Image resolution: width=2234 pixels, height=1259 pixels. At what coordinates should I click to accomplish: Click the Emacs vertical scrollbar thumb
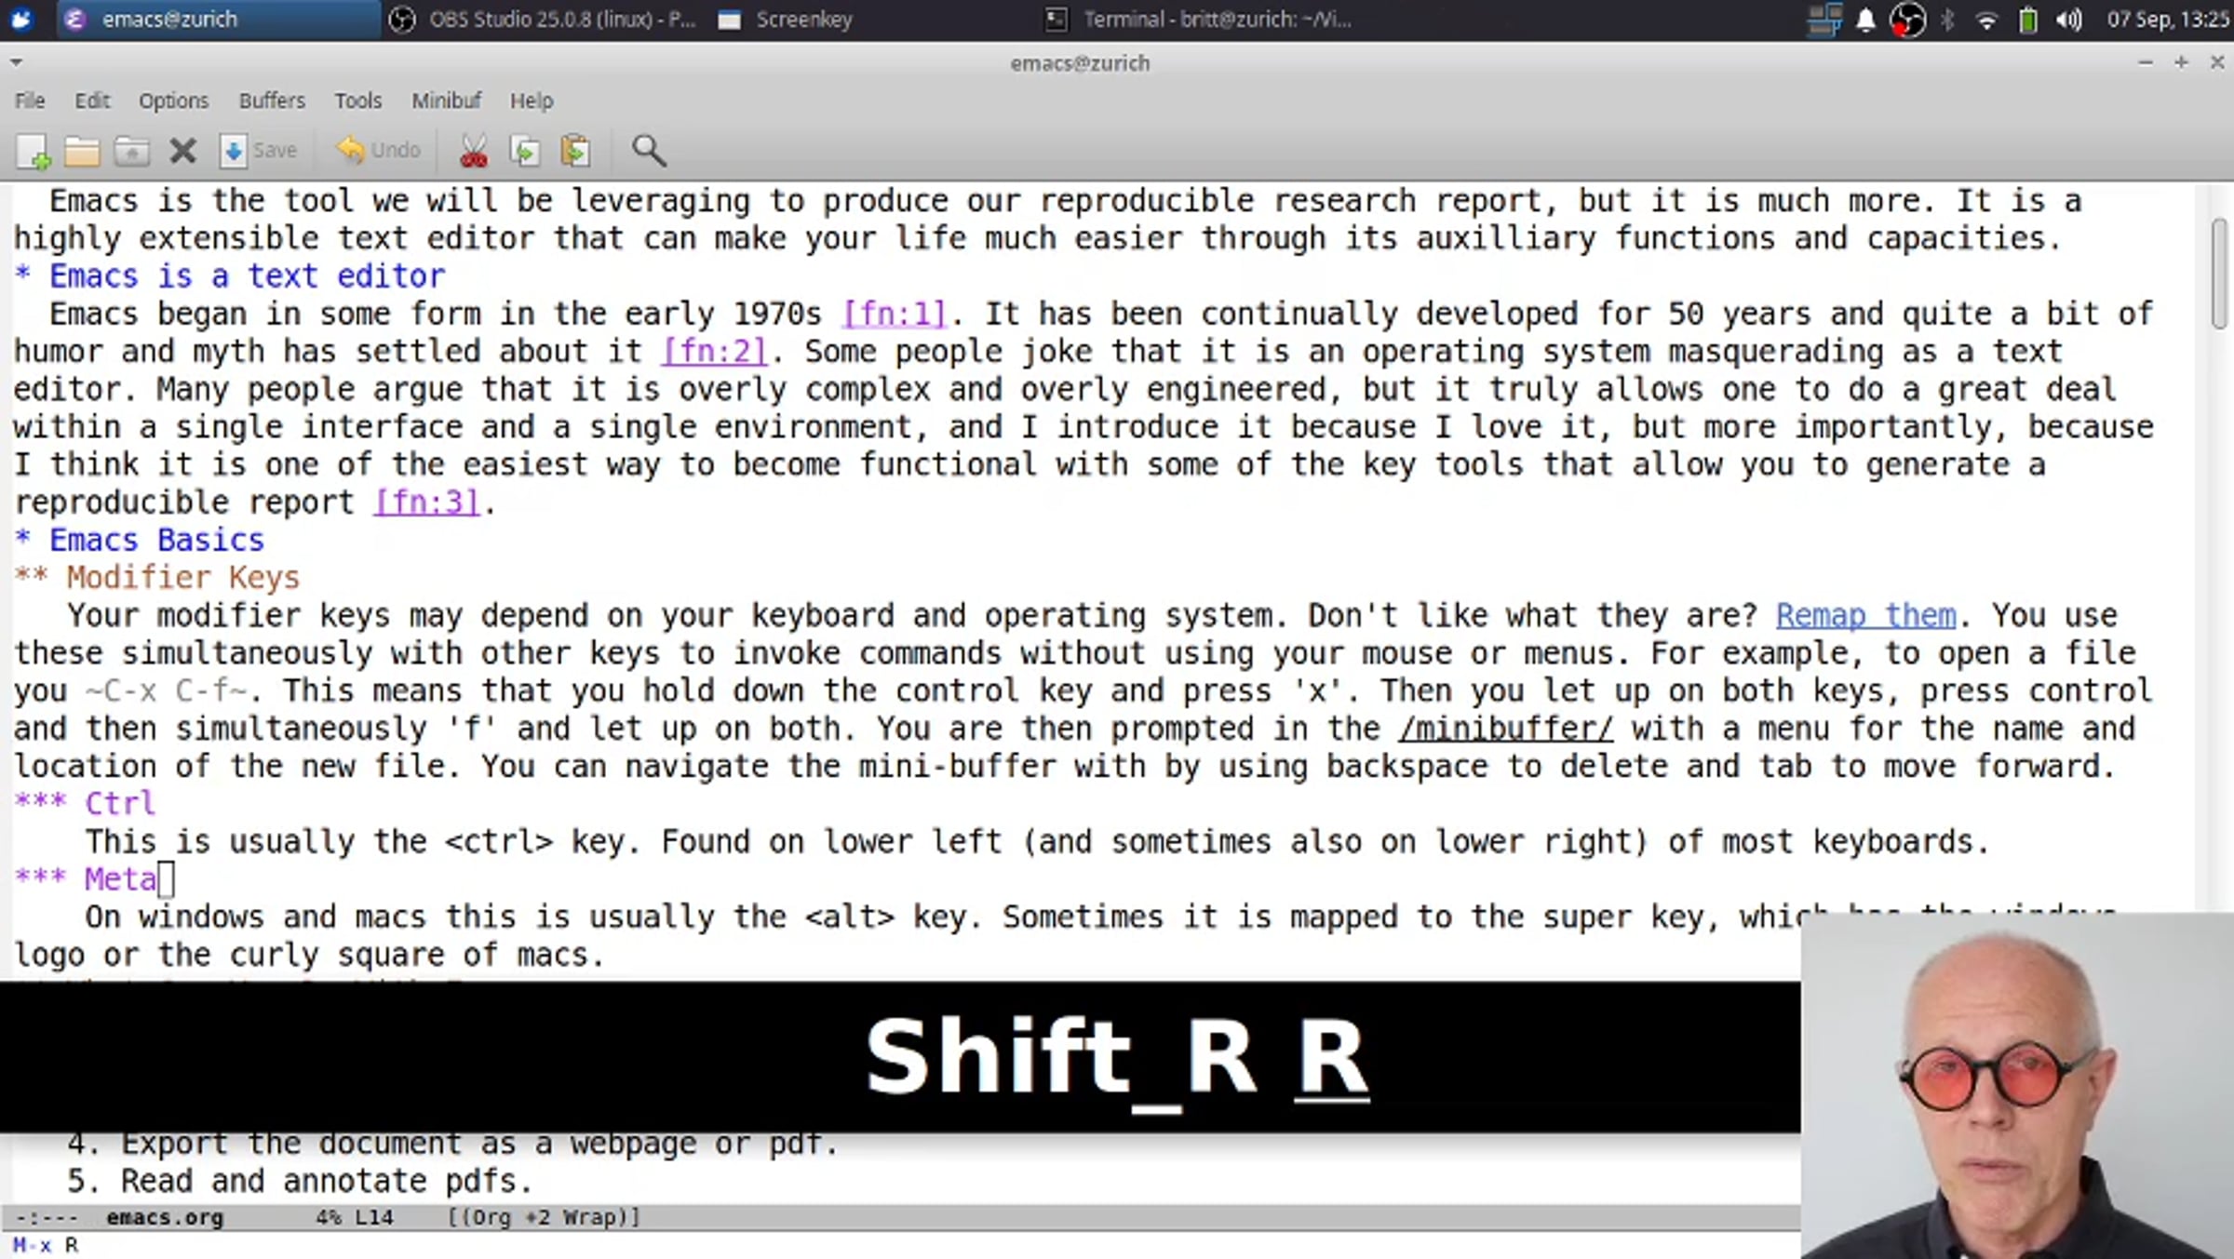point(2219,274)
